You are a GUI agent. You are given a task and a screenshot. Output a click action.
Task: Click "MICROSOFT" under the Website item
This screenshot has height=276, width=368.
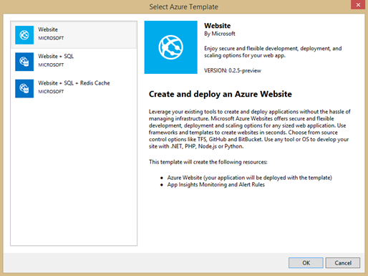pyautogui.click(x=51, y=38)
